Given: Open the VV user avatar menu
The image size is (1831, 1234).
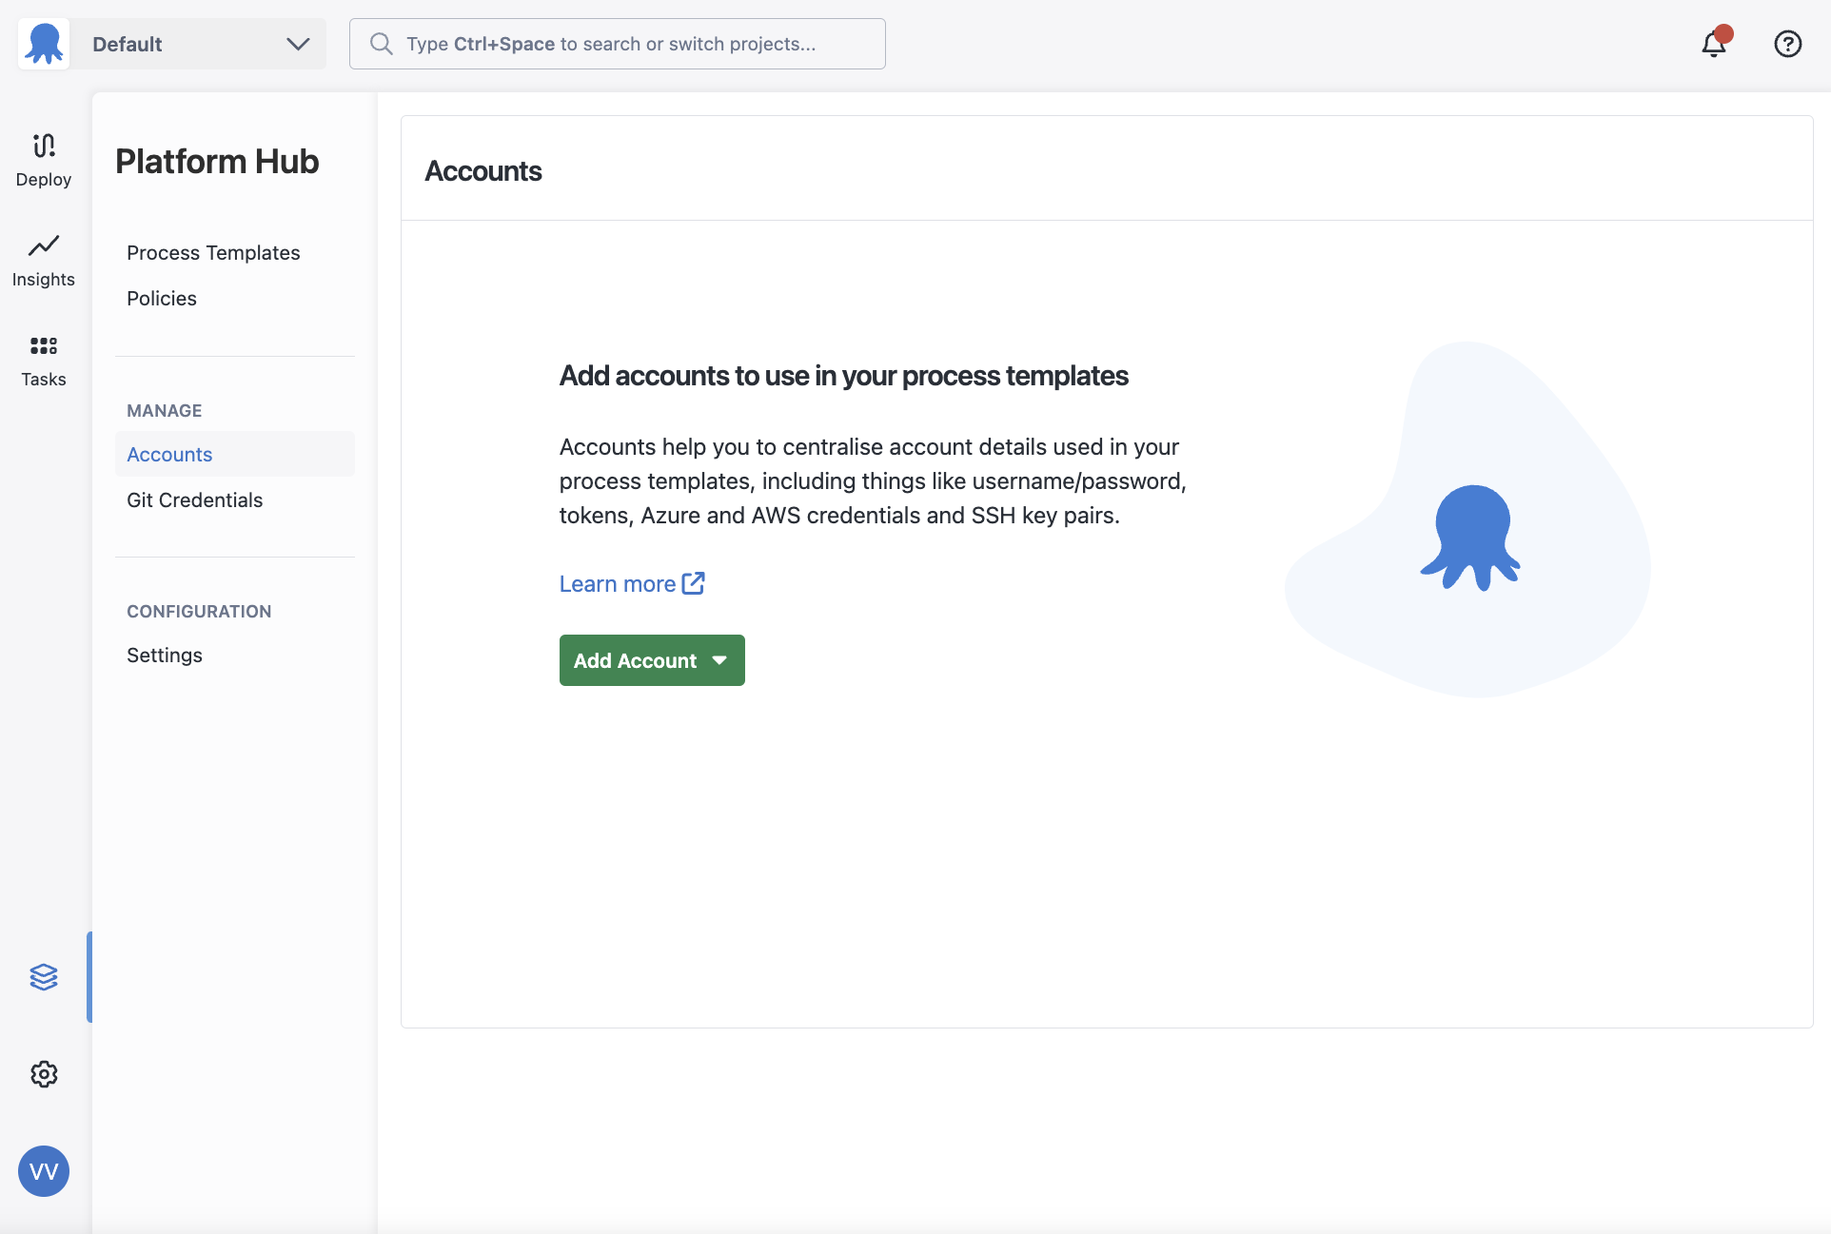Looking at the screenshot, I should point(44,1171).
